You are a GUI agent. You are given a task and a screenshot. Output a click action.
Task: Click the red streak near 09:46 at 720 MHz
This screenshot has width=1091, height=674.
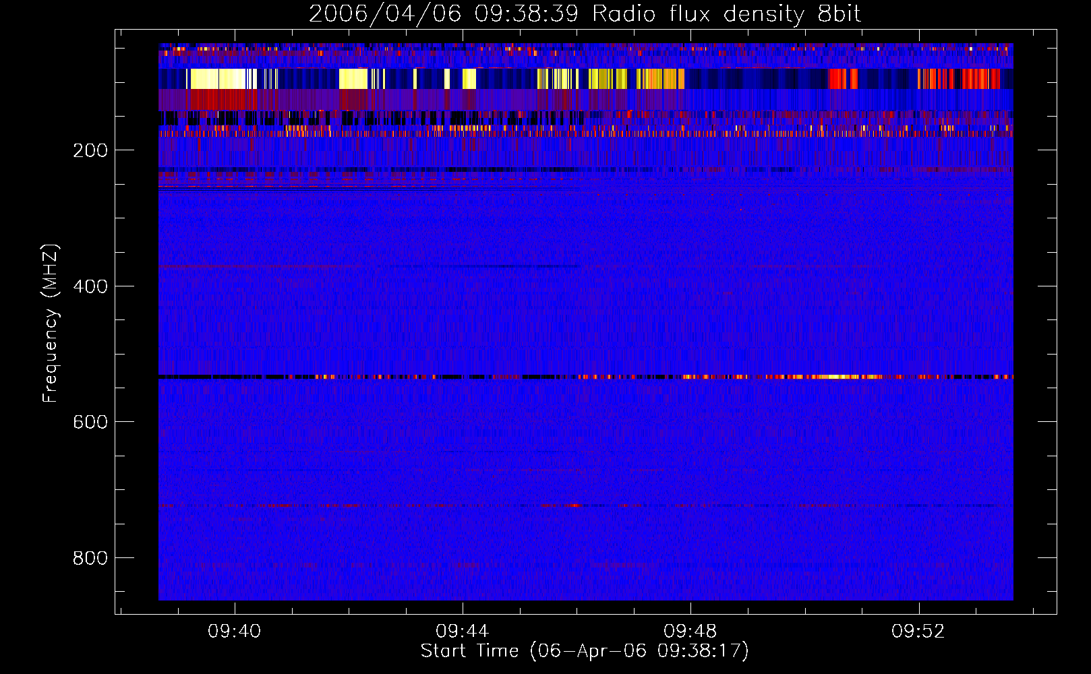[x=574, y=505]
